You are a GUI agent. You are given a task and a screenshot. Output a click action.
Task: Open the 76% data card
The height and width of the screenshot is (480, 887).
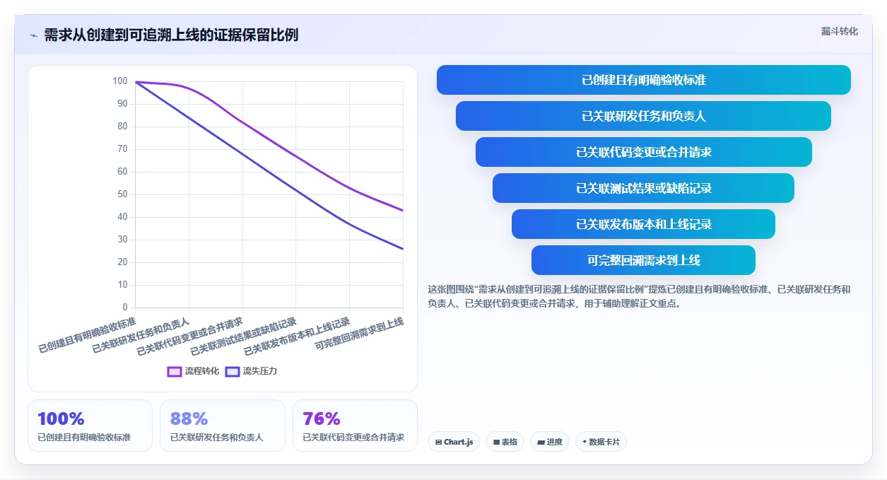(355, 426)
